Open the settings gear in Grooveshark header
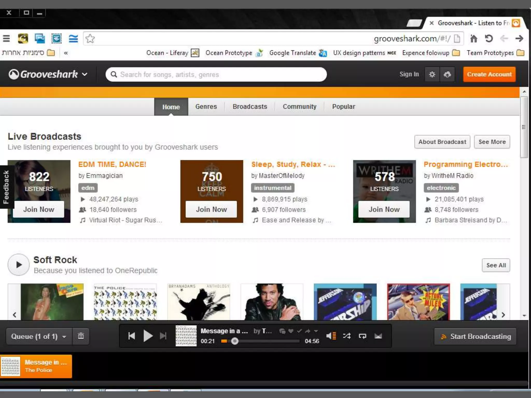This screenshot has height=398, width=531. 432,74
